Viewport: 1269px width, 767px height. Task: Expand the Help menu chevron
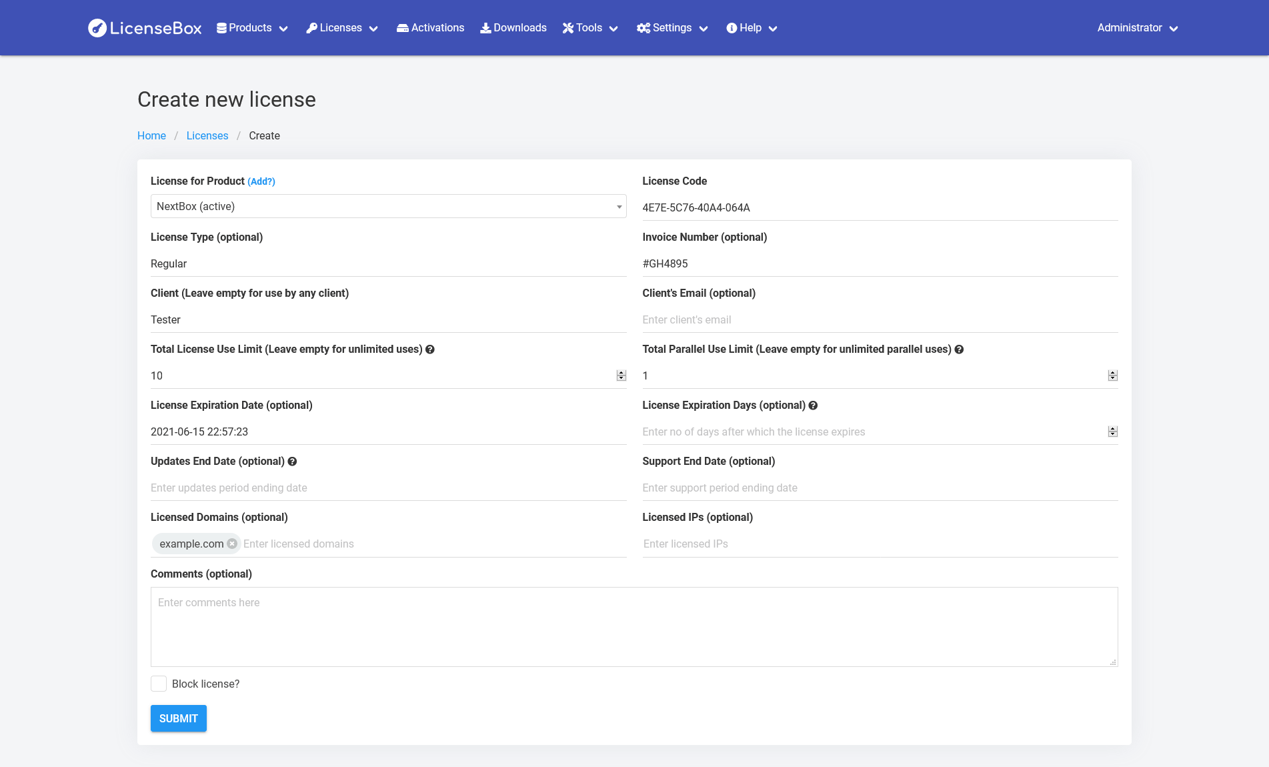coord(773,29)
